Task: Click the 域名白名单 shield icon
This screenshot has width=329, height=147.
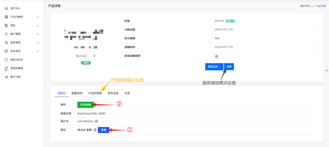Action: (x=6, y=60)
